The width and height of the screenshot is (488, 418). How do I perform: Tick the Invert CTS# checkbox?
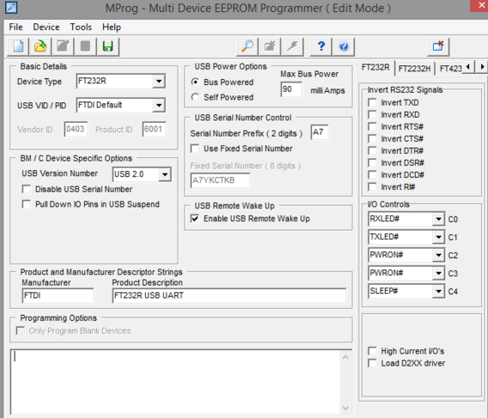(372, 138)
